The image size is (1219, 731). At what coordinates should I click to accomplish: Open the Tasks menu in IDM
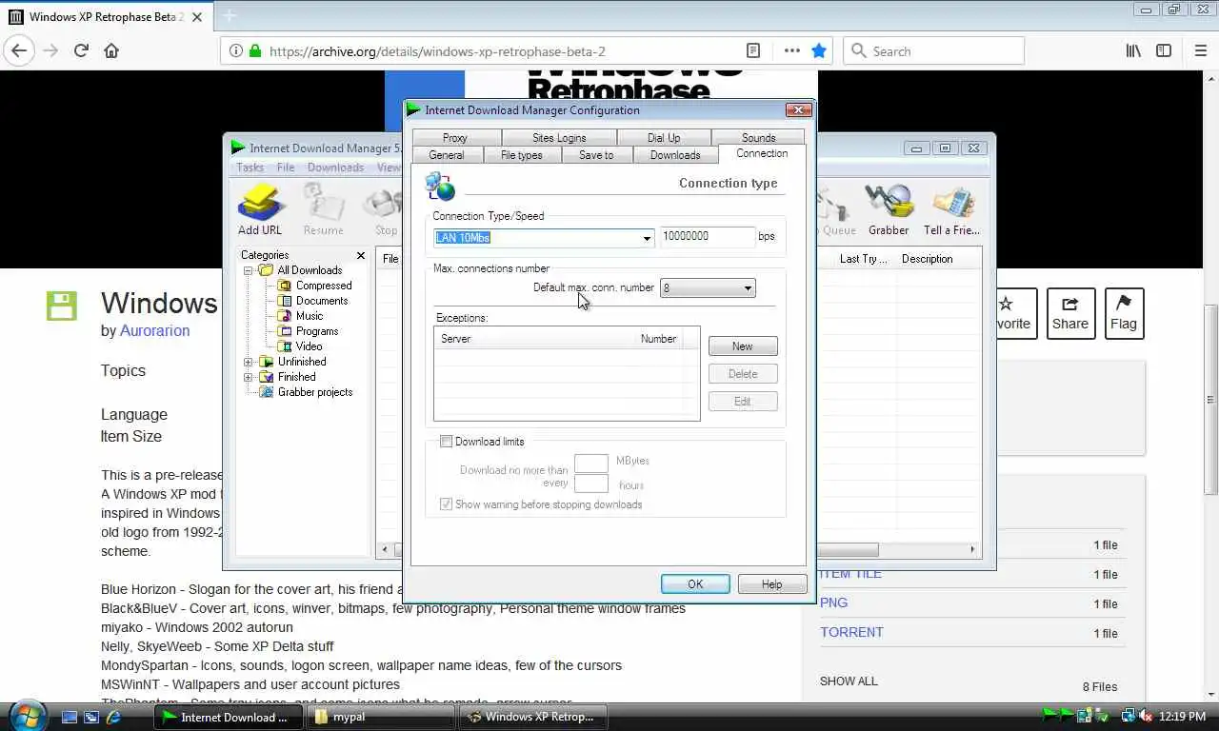(250, 168)
